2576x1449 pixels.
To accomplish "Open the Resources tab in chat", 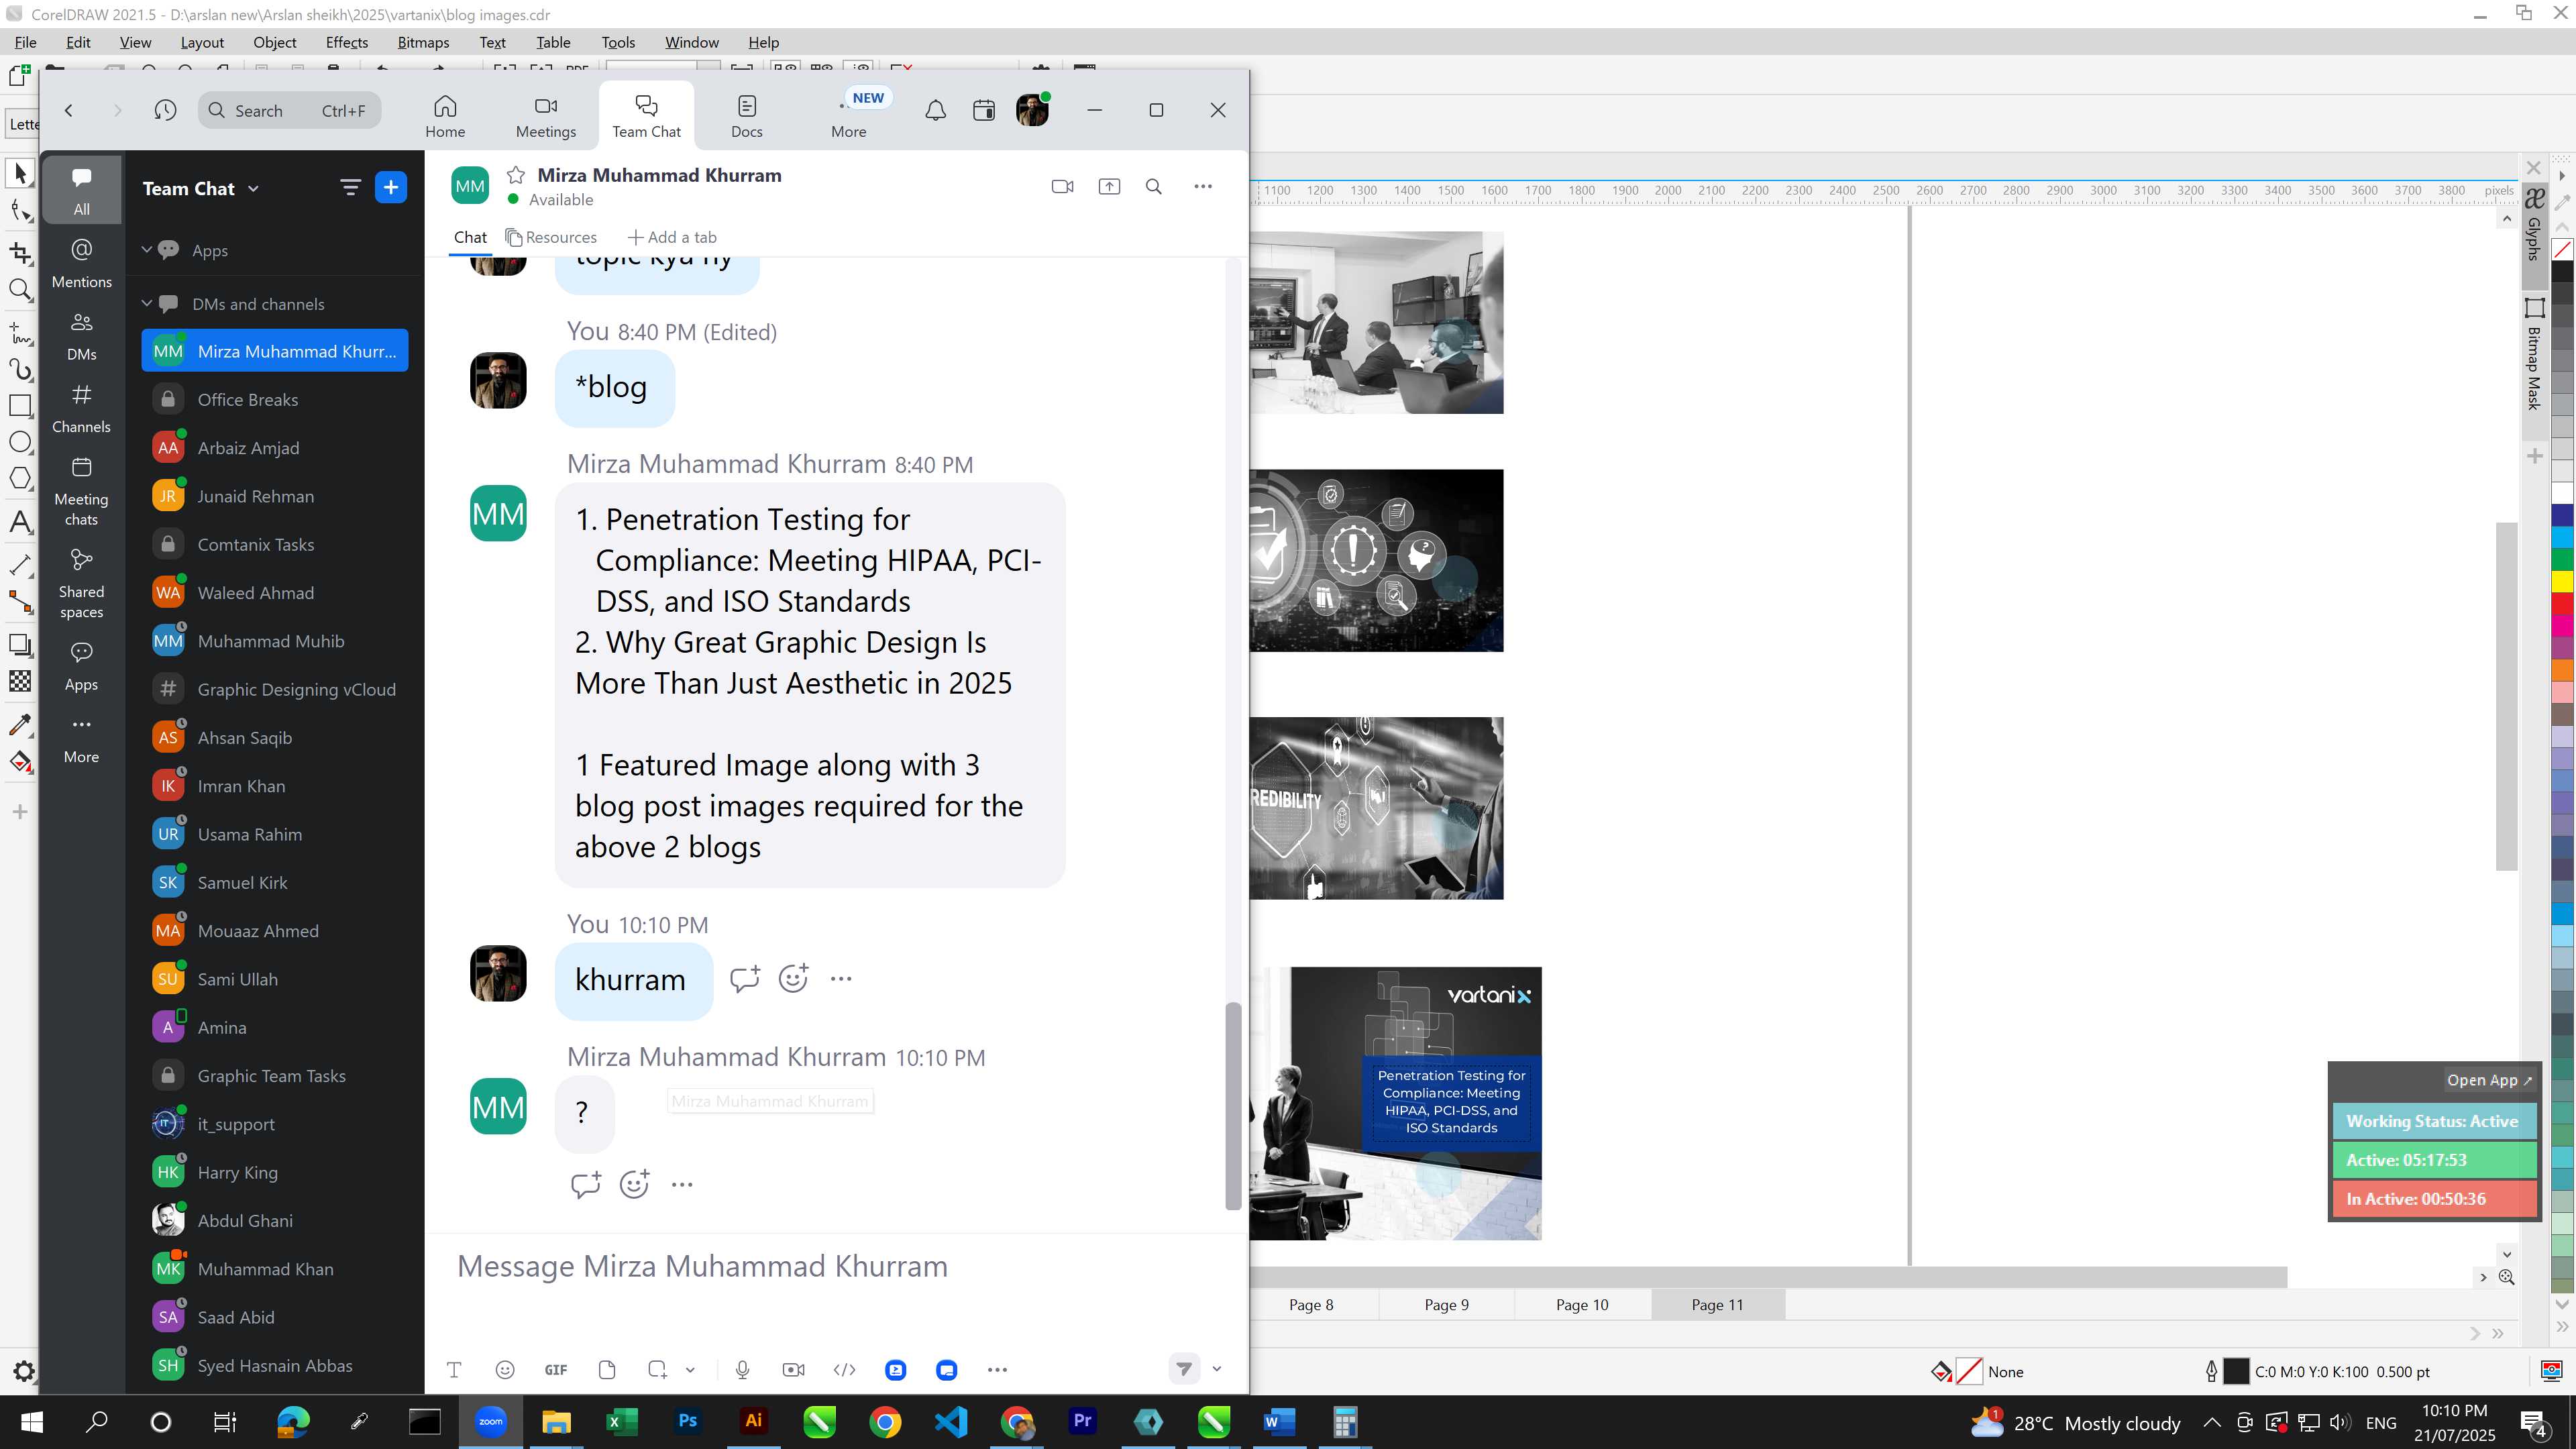I will (551, 237).
